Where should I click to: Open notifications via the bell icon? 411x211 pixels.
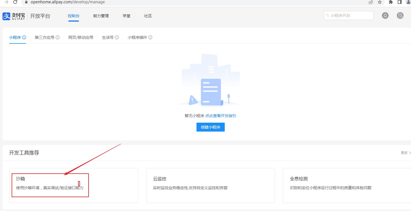[x=385, y=16]
